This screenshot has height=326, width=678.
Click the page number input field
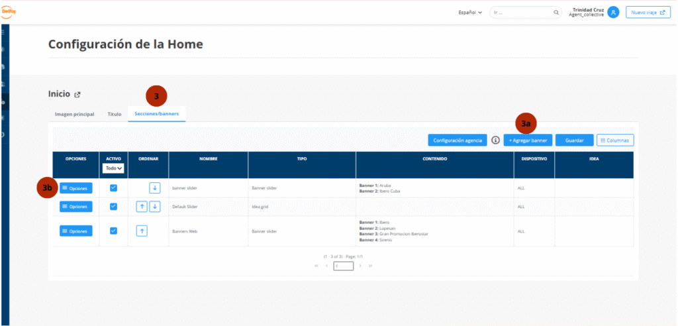[x=343, y=266]
